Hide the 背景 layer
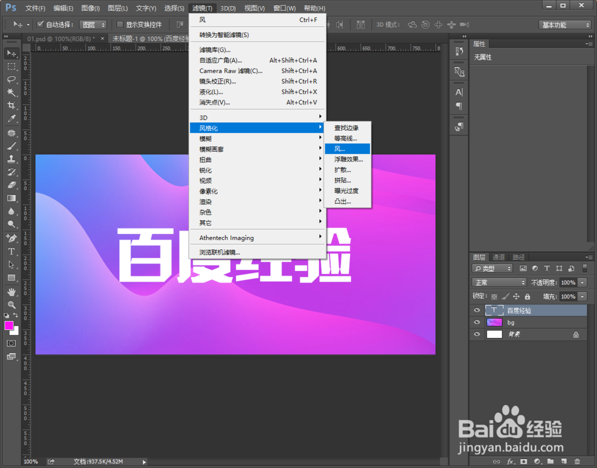The height and width of the screenshot is (468, 597). coord(476,334)
